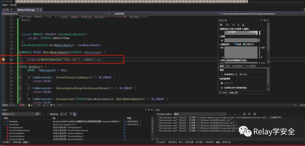Click the breakpoint arrow marker at line 23
This screenshot has height=146, width=305.
click(3, 59)
